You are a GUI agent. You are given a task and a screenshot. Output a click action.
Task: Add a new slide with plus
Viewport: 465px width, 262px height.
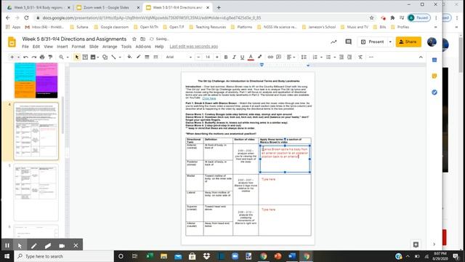click(x=12, y=57)
